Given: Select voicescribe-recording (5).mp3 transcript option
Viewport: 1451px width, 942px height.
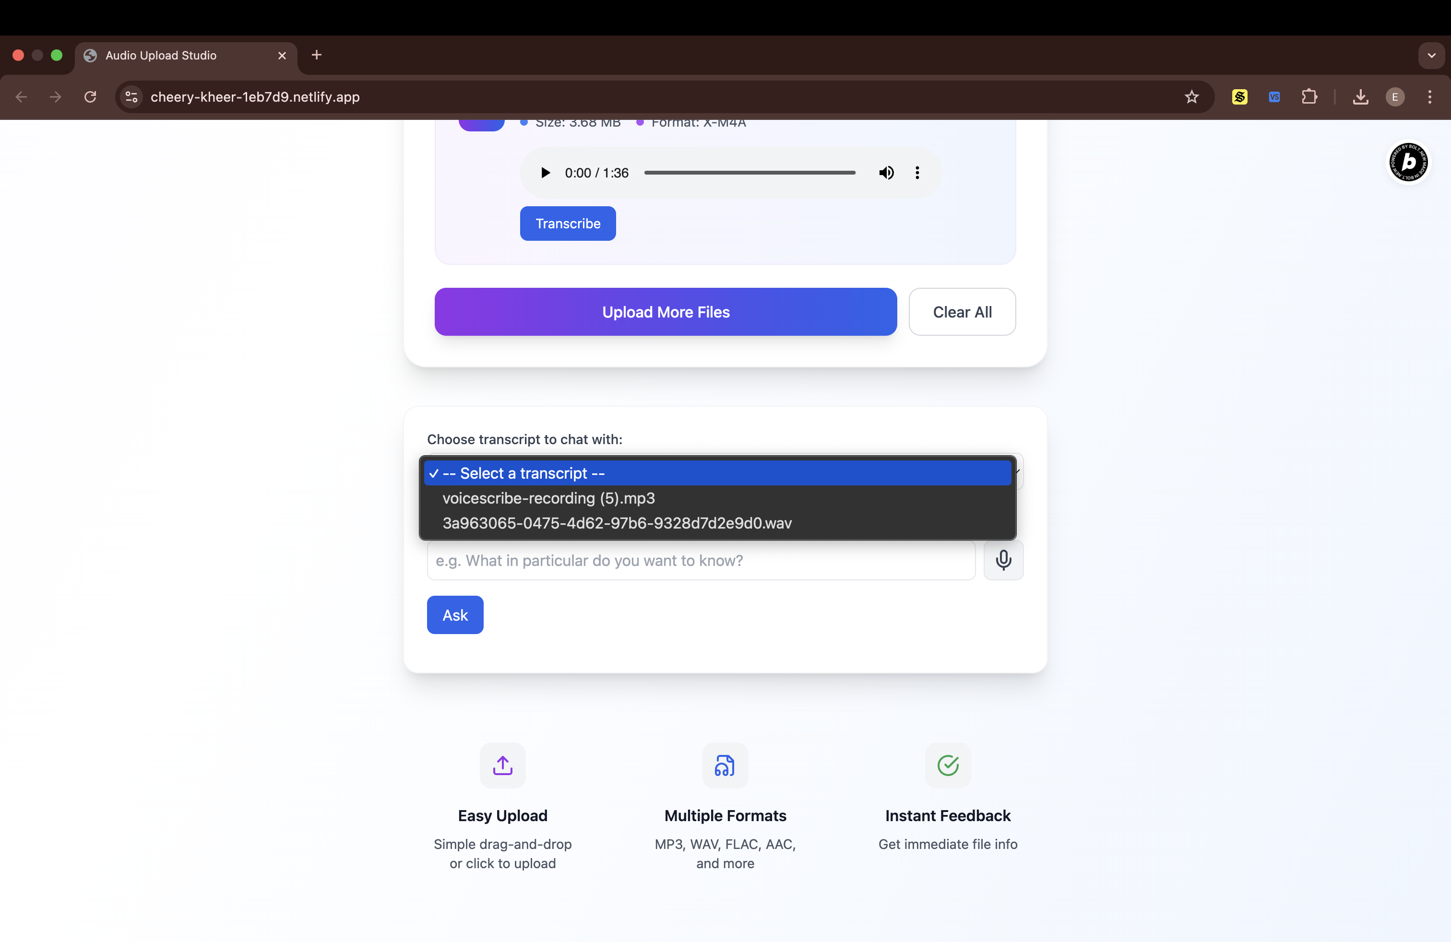Looking at the screenshot, I should click(548, 498).
